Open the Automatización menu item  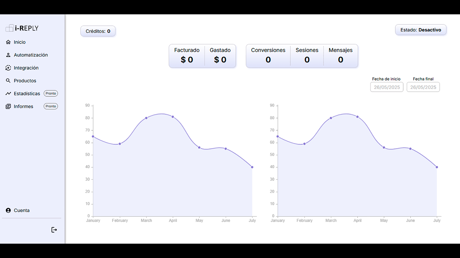31,55
